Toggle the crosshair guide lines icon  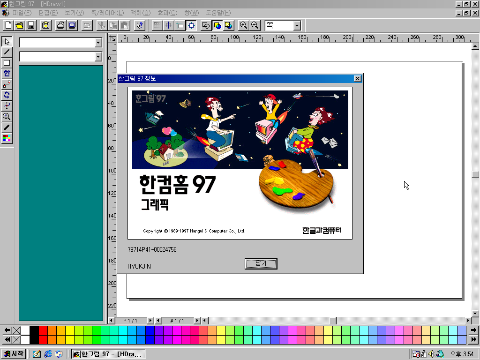click(168, 25)
